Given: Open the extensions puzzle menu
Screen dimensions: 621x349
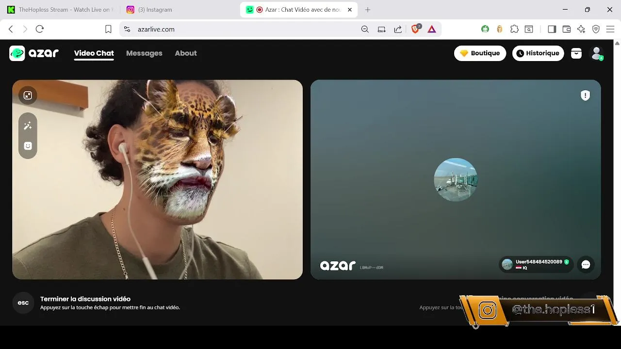Looking at the screenshot, I should click(515, 29).
